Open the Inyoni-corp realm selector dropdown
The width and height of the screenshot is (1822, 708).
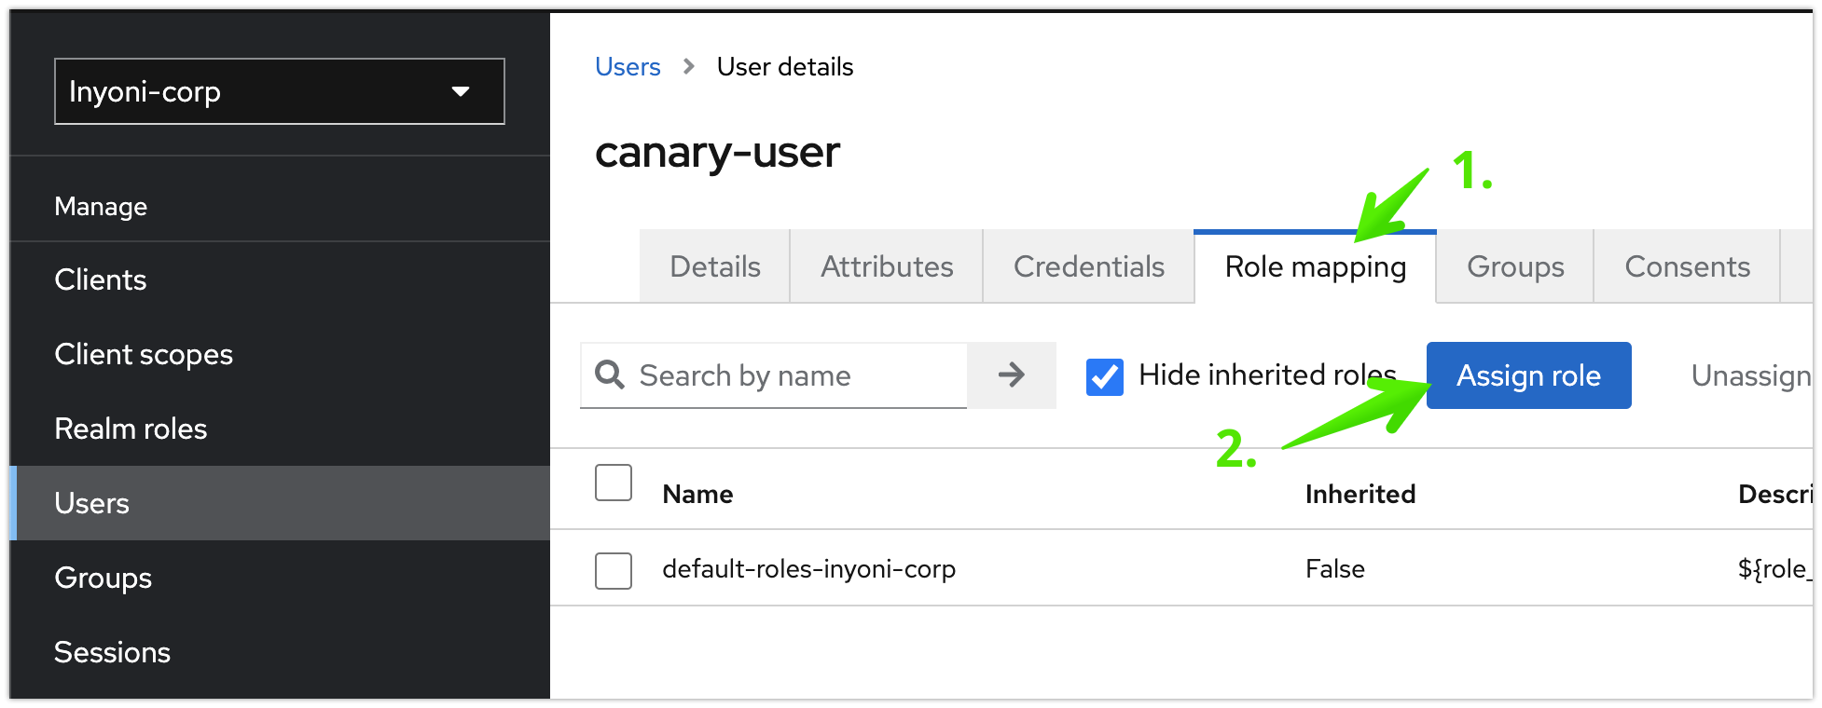coord(280,91)
